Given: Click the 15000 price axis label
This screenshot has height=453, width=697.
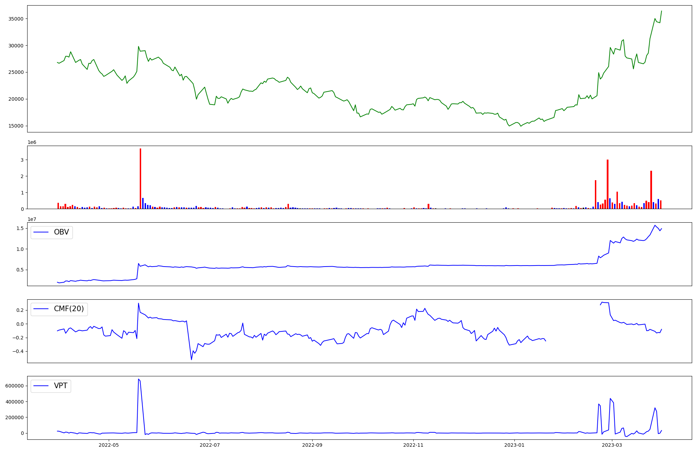Looking at the screenshot, I should (16, 126).
